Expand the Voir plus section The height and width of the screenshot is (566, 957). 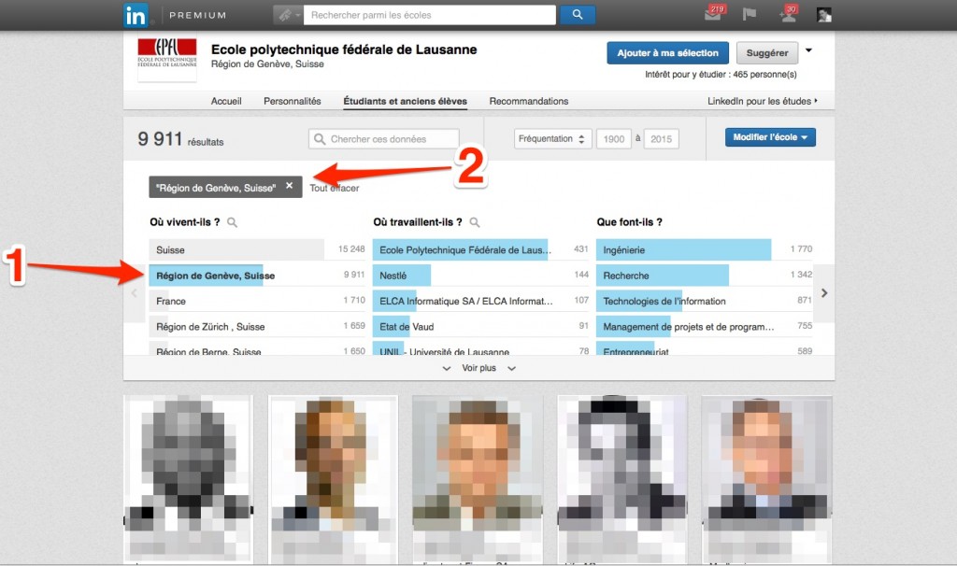point(479,368)
